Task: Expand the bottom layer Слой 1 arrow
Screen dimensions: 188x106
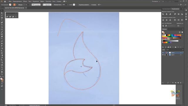Action: [168, 55]
